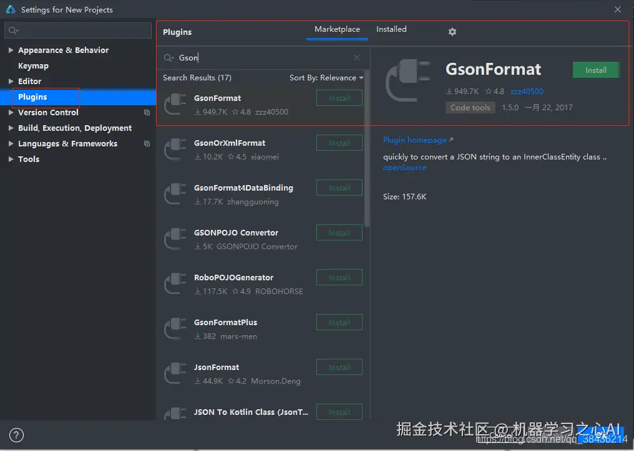Click the Size: 157.6K text
This screenshot has width=634, height=451.
405,197
